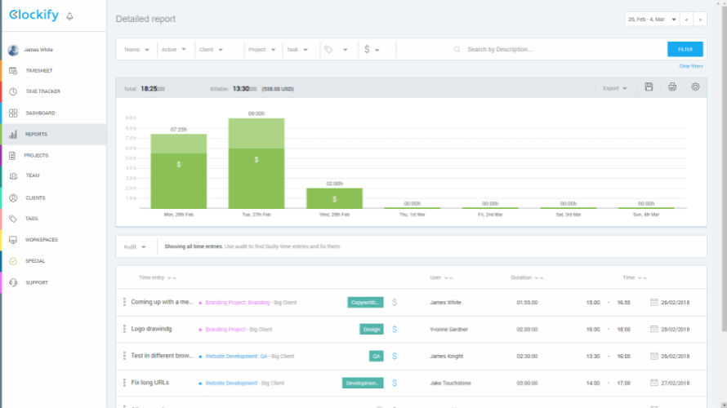This screenshot has width=727, height=408.
Task: Expand the Teams filter dropdown
Action: point(136,50)
